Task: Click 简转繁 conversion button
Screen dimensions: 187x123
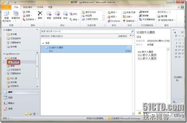Action: (x=144, y=16)
